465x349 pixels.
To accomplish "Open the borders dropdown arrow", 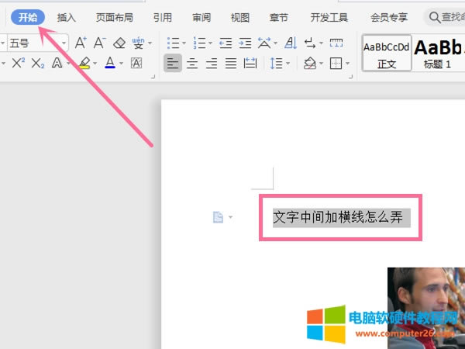I will tap(346, 63).
